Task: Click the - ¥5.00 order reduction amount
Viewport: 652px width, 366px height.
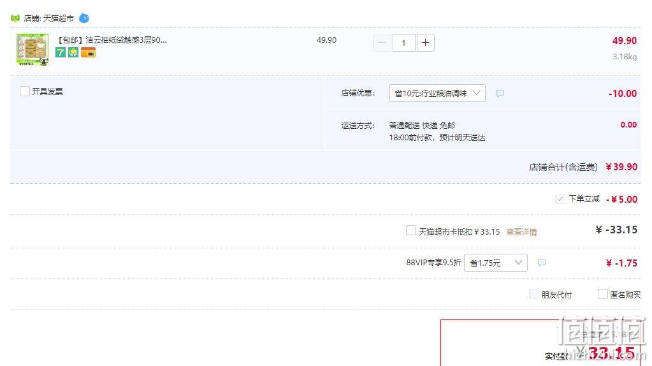Action: 621,199
